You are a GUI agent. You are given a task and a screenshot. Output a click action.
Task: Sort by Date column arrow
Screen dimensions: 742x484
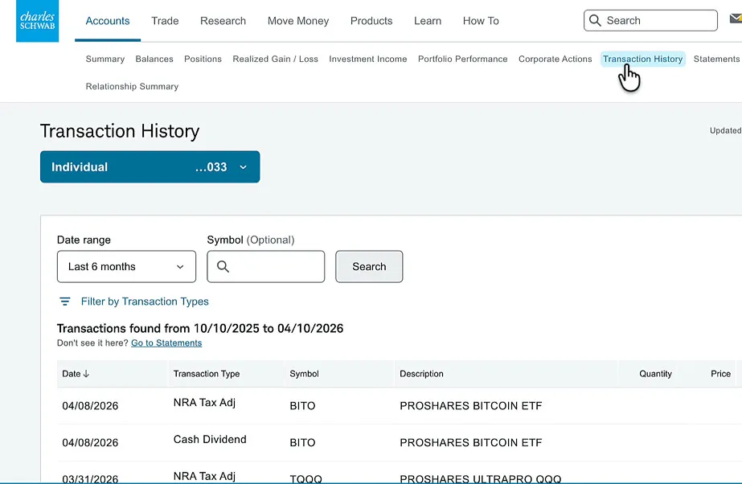click(x=86, y=374)
